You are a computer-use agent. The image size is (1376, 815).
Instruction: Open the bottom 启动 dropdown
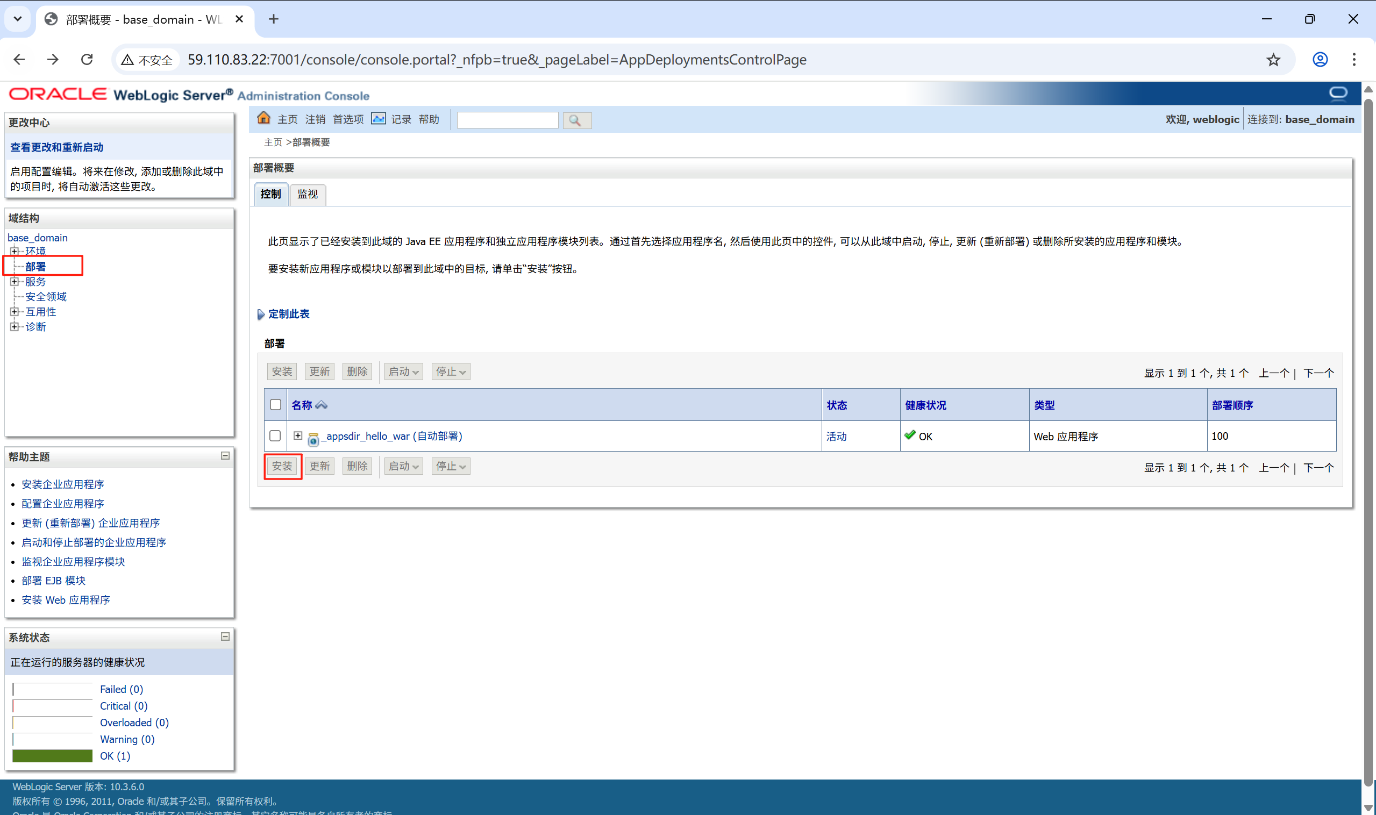coord(404,466)
